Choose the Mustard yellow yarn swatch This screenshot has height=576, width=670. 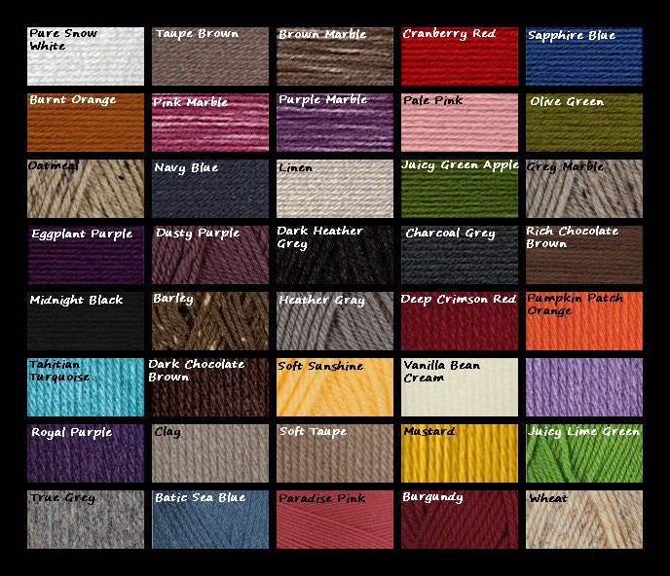coord(460,453)
